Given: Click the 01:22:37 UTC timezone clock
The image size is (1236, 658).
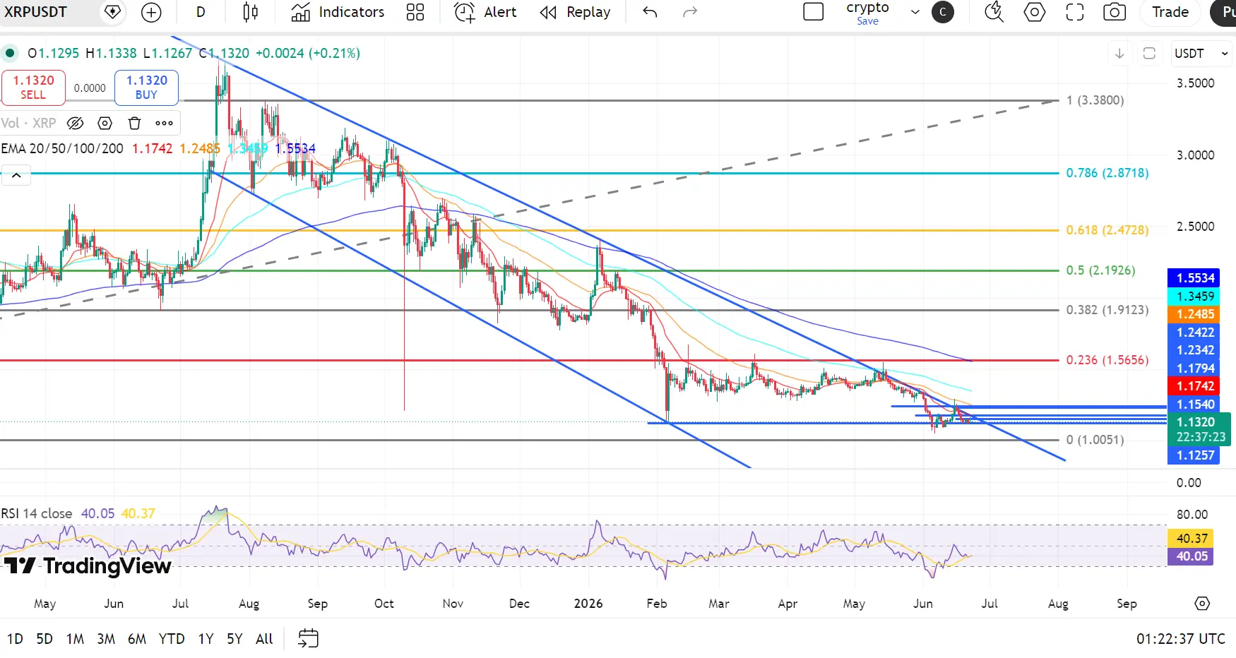Looking at the screenshot, I should (1180, 639).
